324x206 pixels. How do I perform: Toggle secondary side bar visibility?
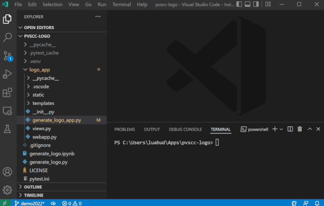click(x=256, y=4)
